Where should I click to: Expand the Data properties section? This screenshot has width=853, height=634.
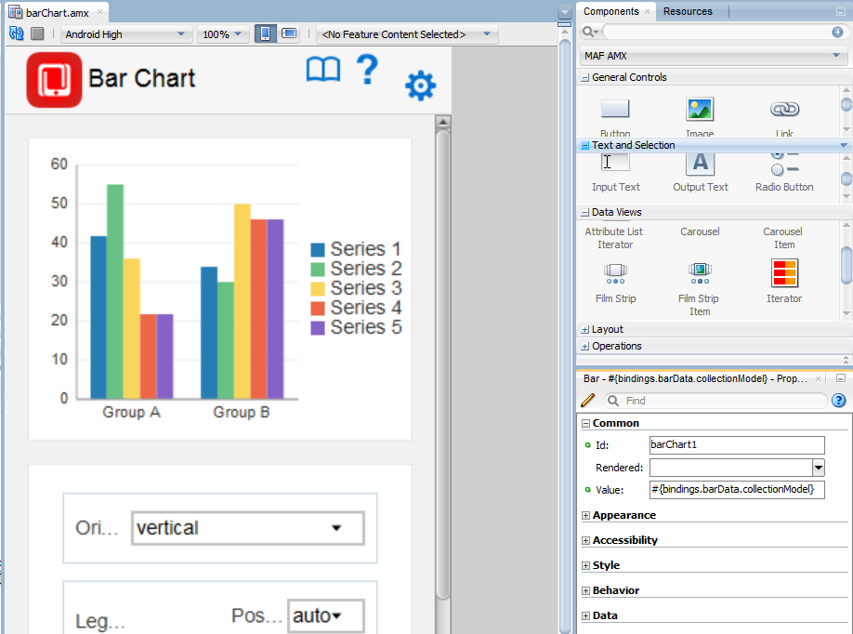pyautogui.click(x=586, y=616)
